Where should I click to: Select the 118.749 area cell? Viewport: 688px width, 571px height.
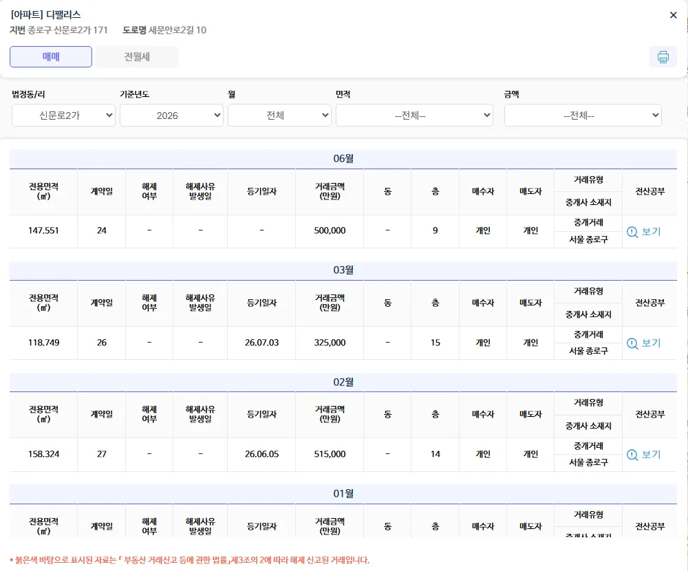43,343
